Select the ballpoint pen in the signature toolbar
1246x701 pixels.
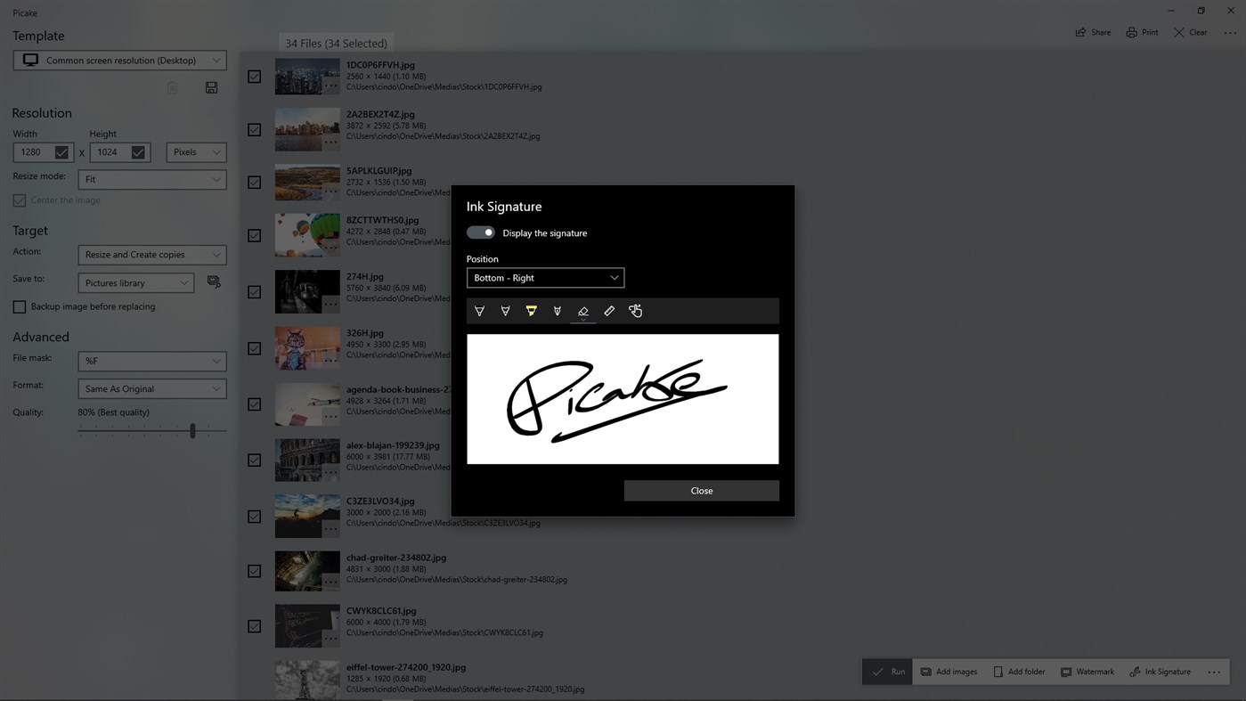click(479, 310)
